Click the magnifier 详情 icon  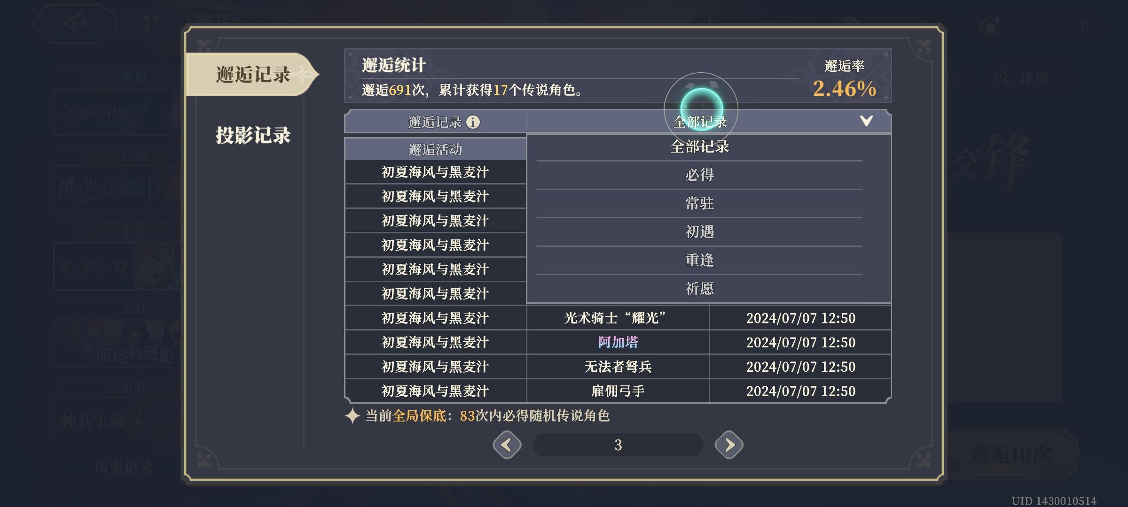(1002, 78)
